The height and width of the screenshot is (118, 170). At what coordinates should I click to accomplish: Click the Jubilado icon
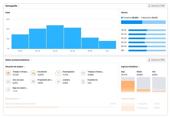click(x=58, y=81)
